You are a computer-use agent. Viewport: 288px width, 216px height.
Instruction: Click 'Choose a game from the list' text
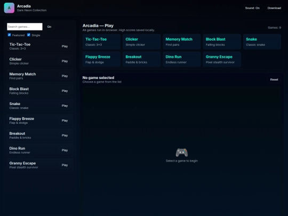pyautogui.click(x=102, y=82)
